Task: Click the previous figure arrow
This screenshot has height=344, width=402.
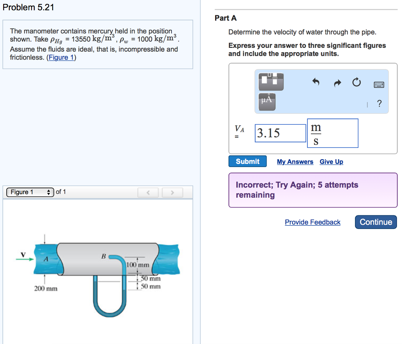Action: (x=148, y=192)
